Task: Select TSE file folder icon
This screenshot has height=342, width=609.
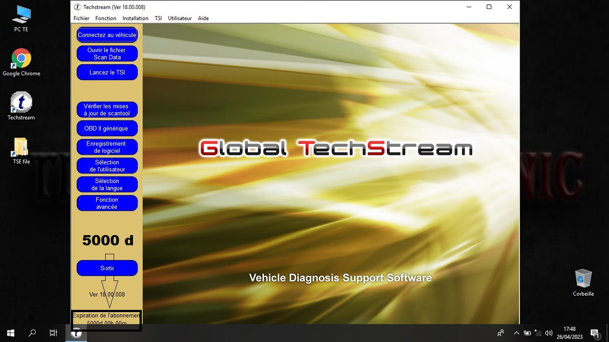Action: 21,151
